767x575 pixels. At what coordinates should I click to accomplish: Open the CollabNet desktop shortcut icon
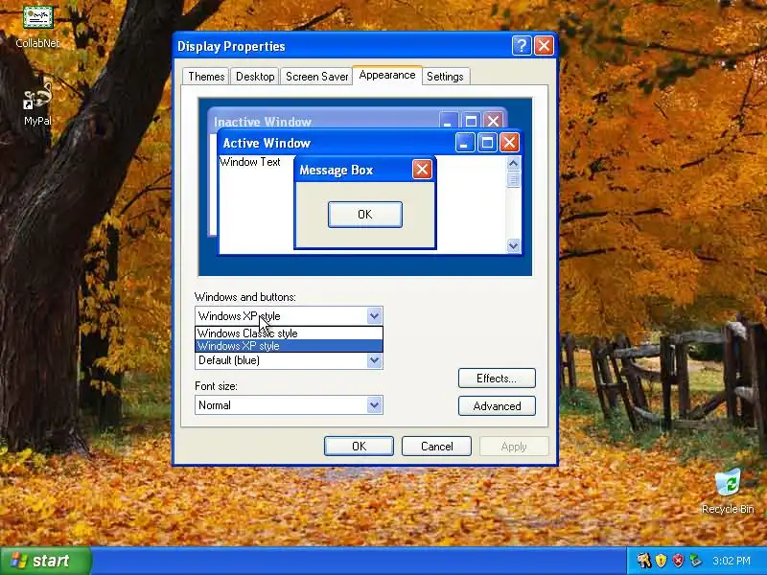point(37,27)
